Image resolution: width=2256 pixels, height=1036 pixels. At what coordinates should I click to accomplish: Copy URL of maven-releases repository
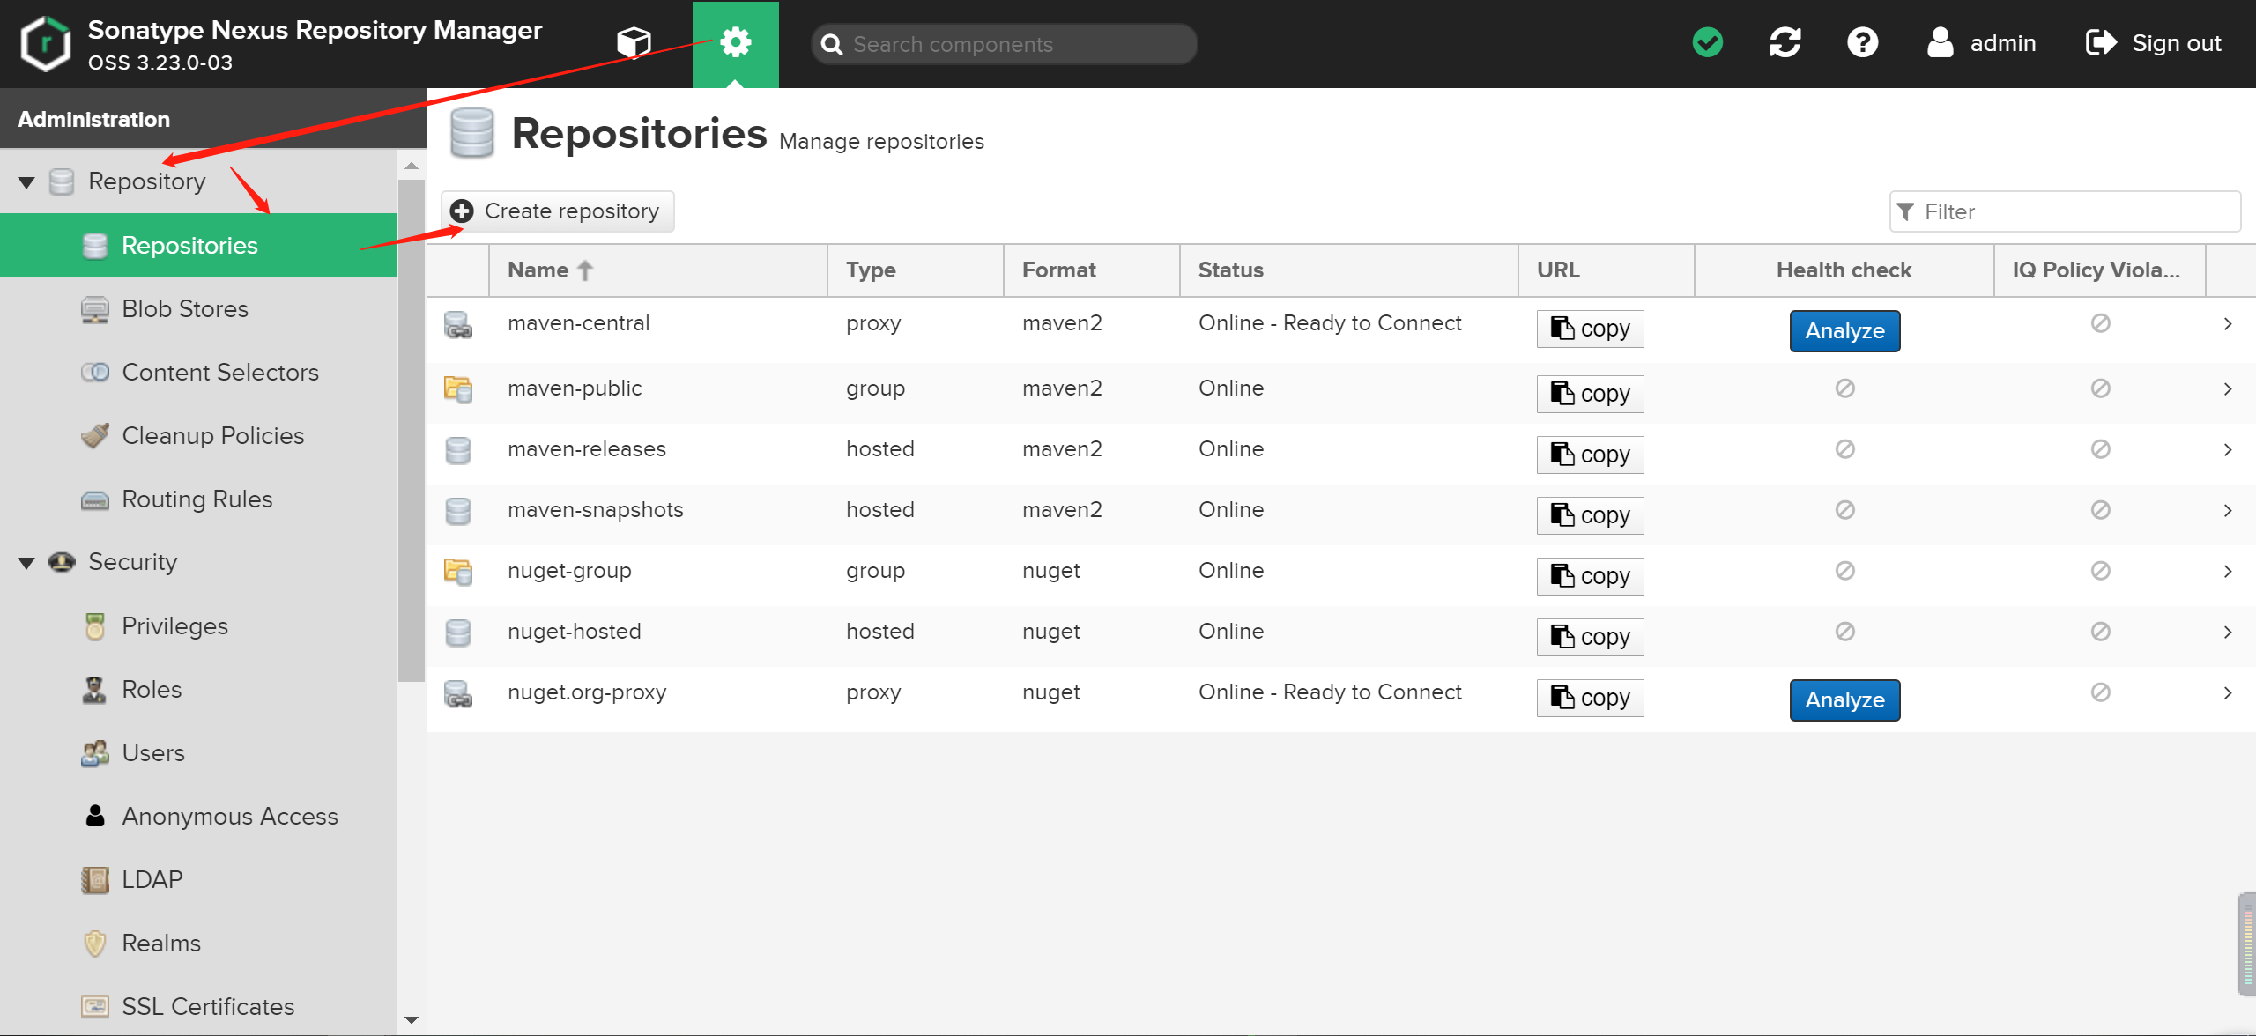click(x=1590, y=455)
